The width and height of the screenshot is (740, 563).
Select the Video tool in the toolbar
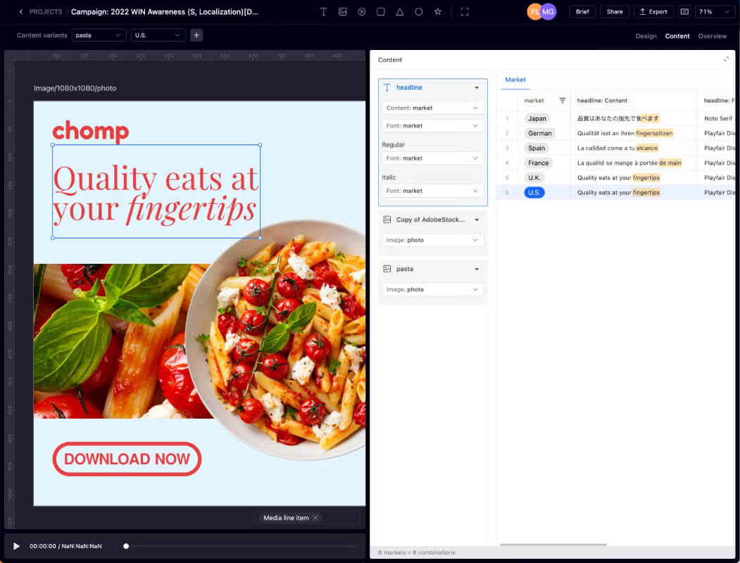[x=361, y=12]
